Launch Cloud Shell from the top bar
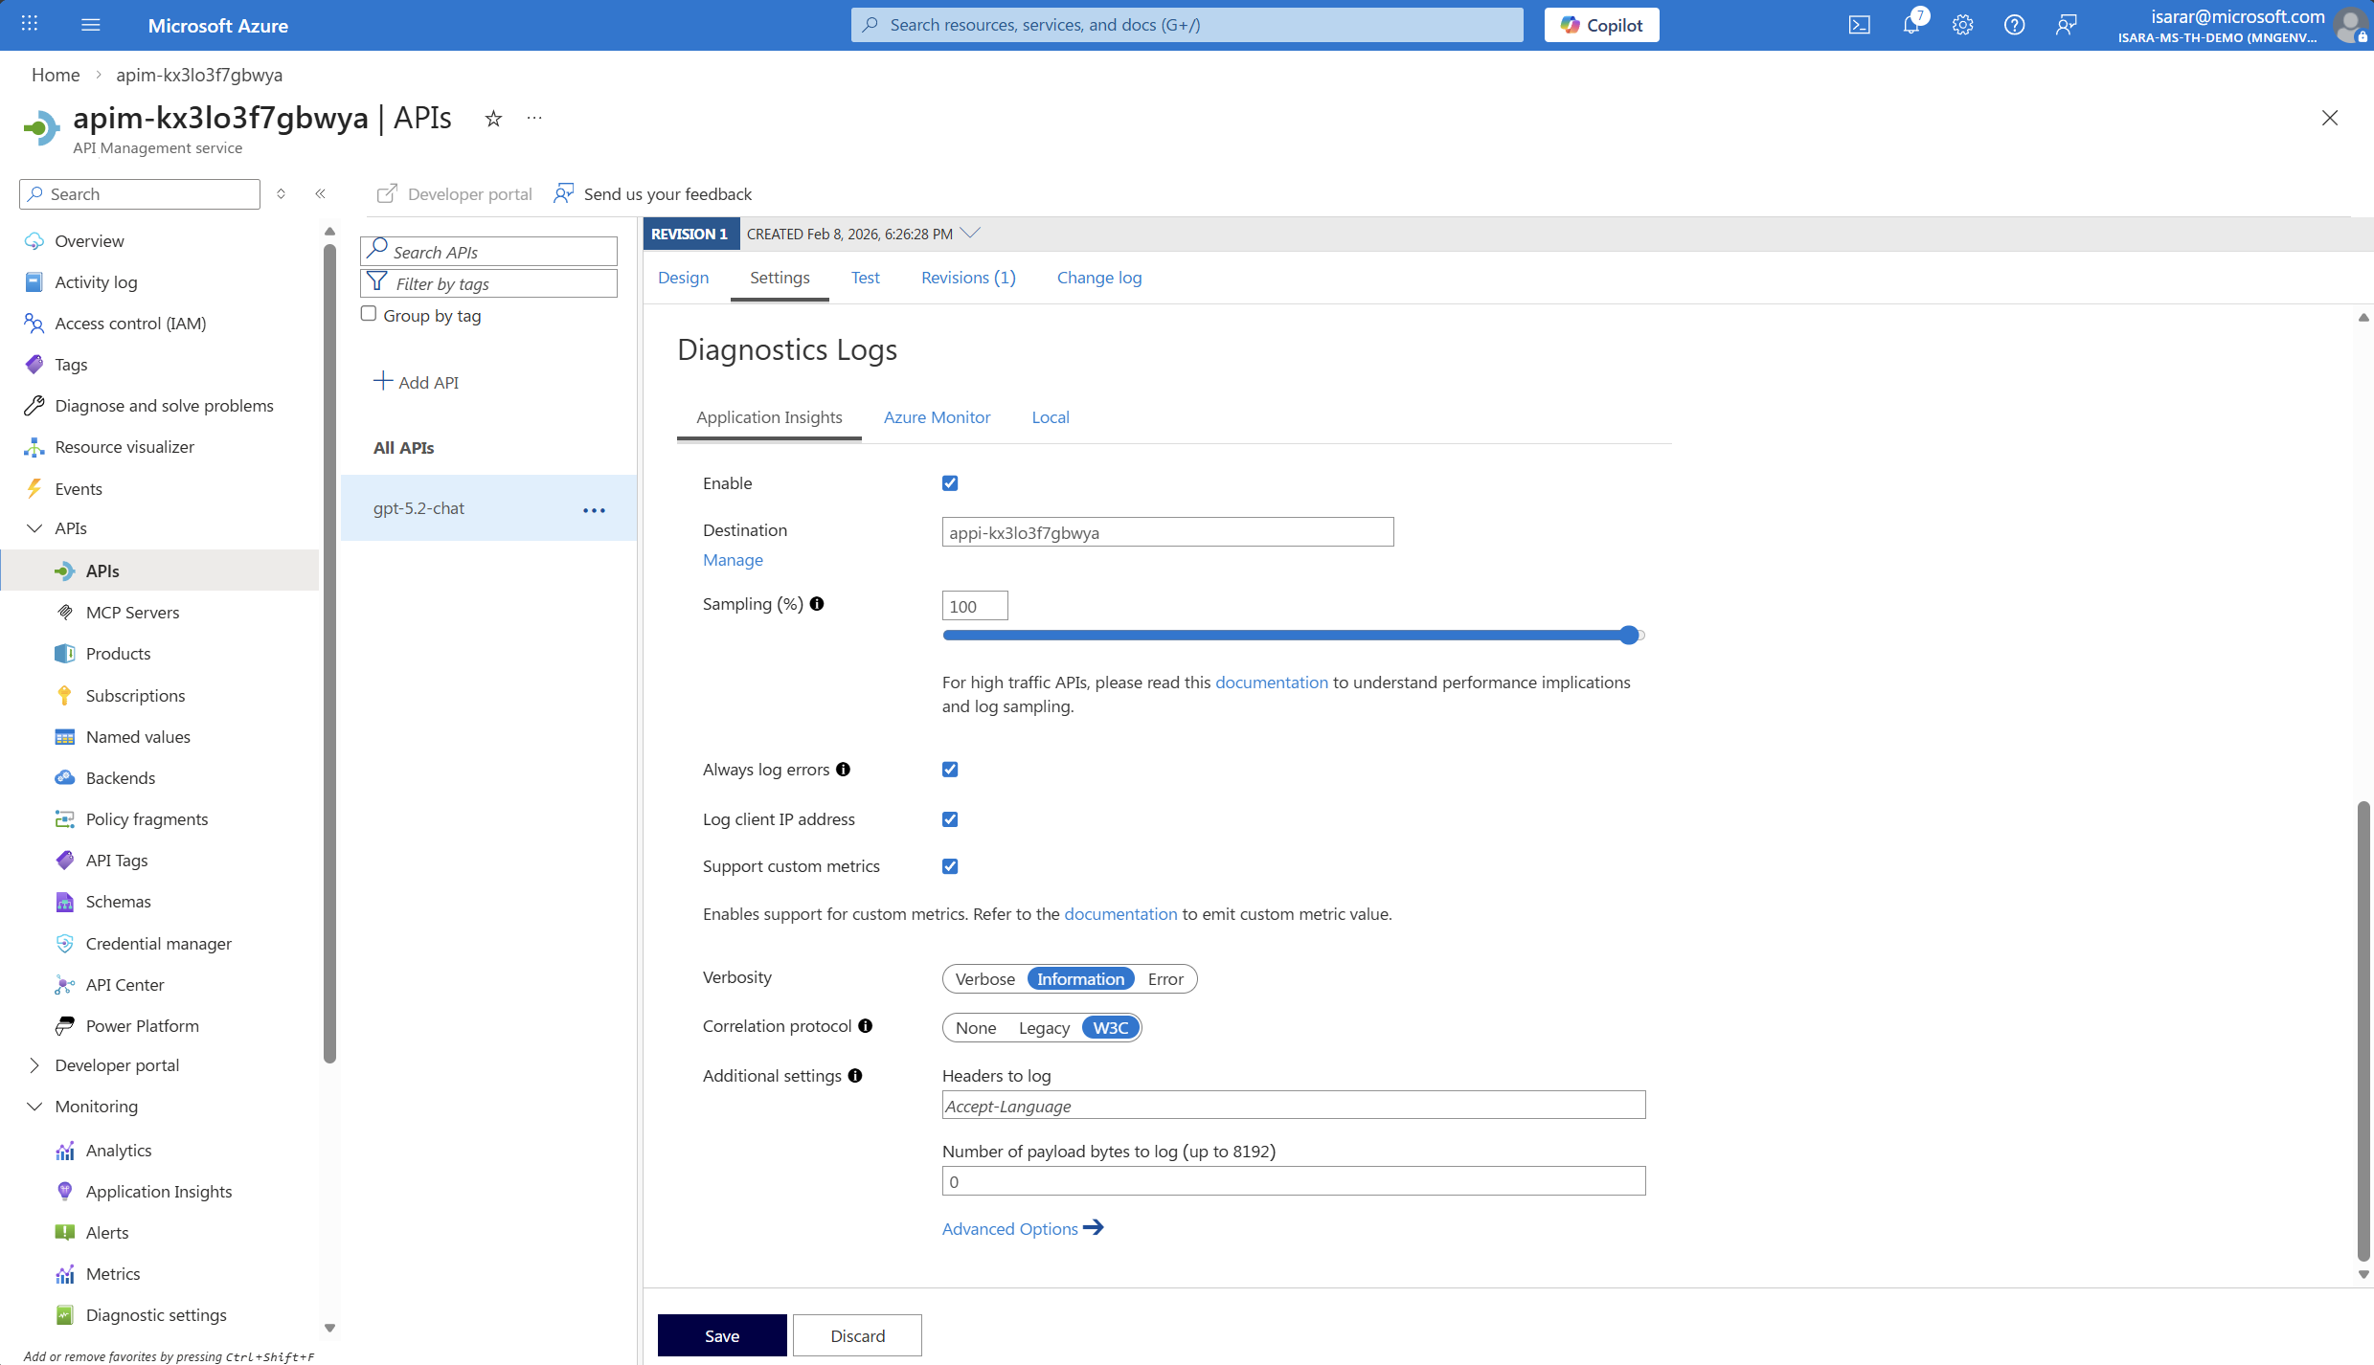This screenshot has height=1365, width=2374. click(1859, 25)
